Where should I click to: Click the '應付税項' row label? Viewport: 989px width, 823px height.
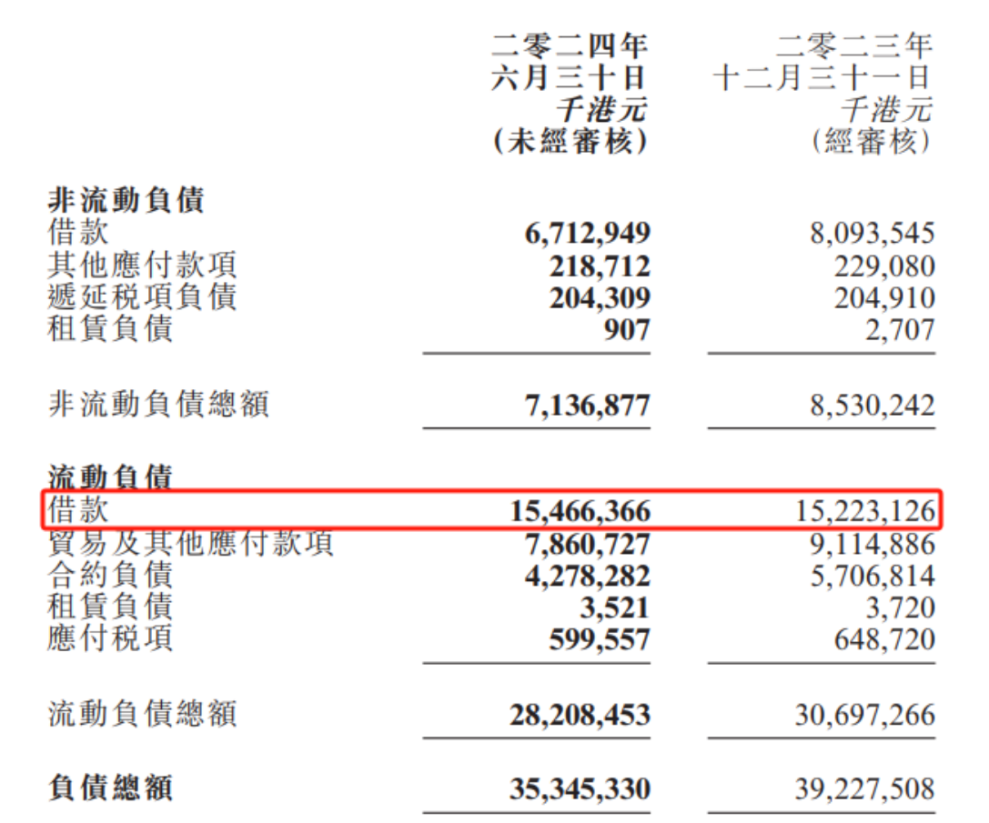(110, 638)
